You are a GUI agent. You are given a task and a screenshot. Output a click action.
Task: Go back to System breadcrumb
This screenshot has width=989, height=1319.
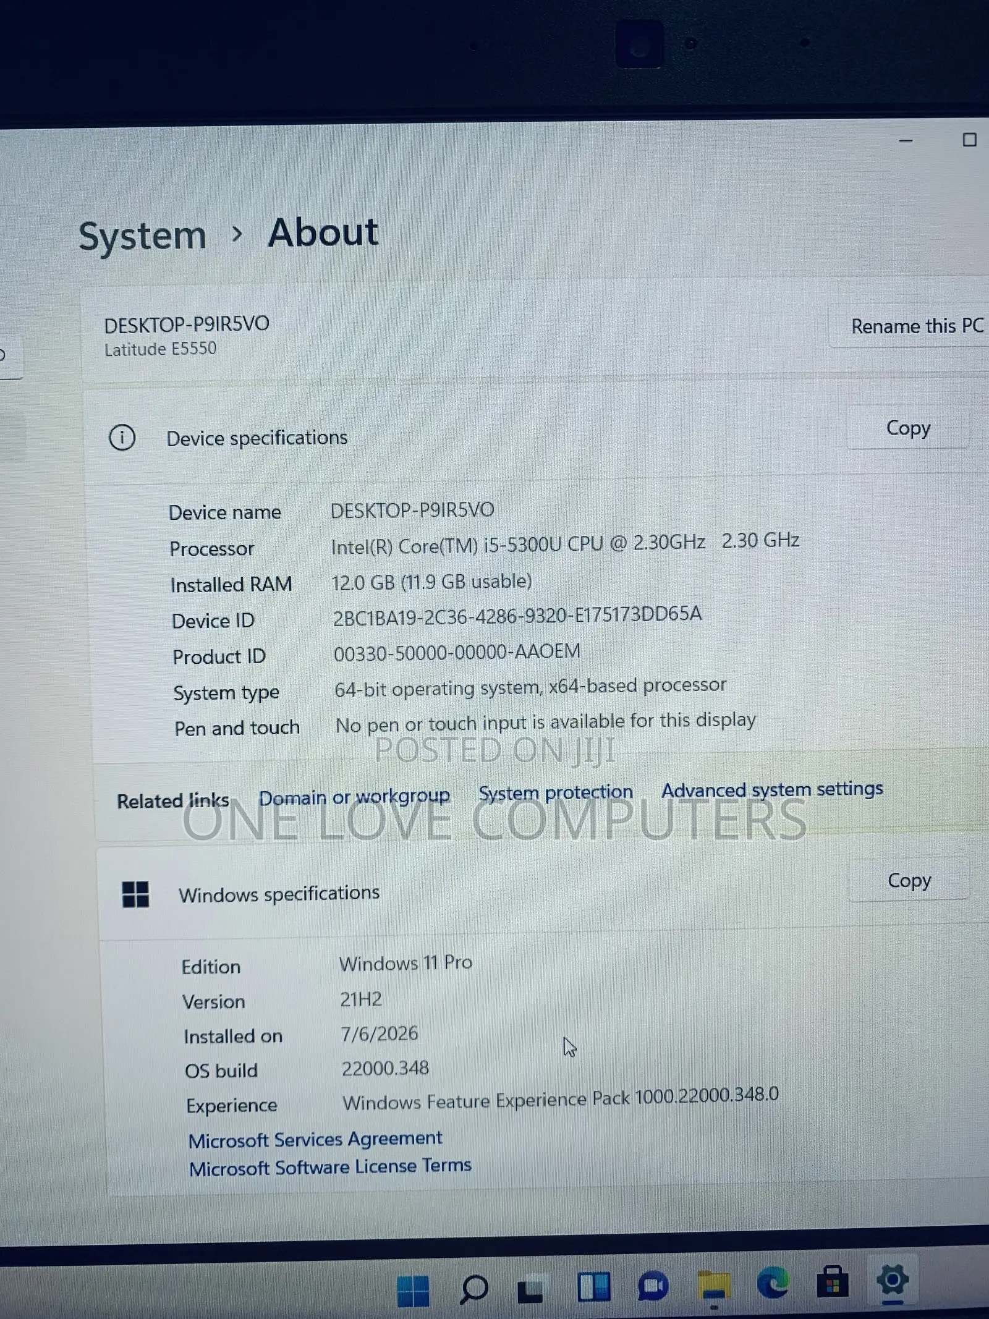pyautogui.click(x=142, y=235)
